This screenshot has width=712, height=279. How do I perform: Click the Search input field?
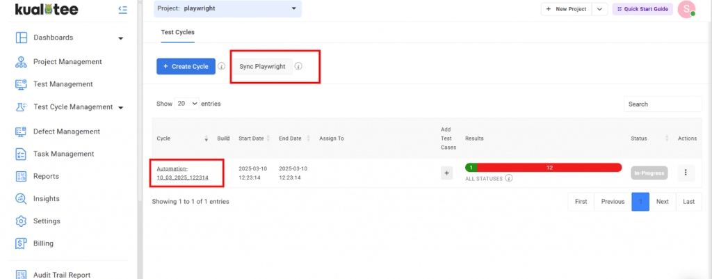663,104
